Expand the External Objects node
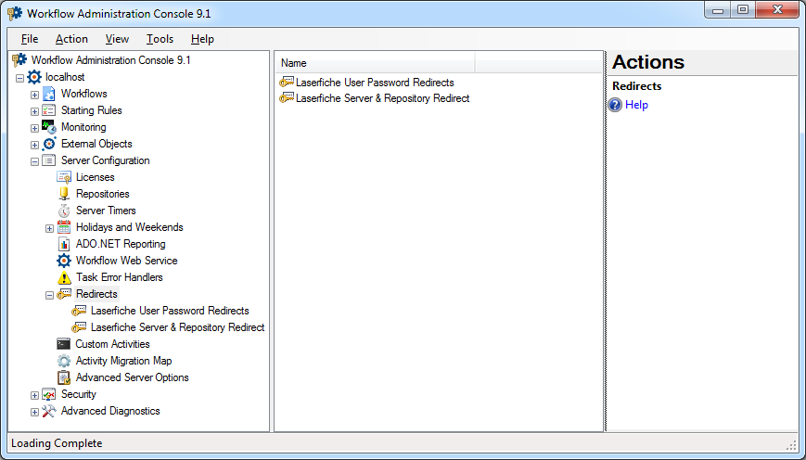This screenshot has height=460, width=806. click(34, 145)
